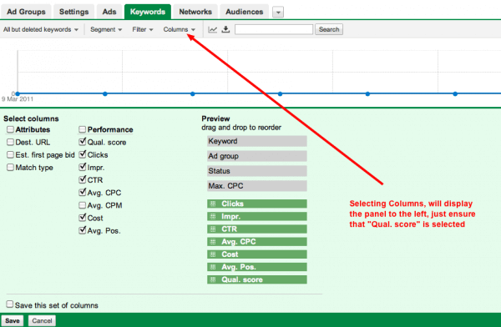Open the Segment dropdown
The image size is (501, 327).
coord(106,29)
